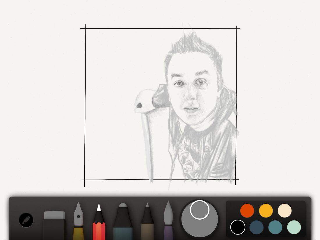Select the teal color swatch

pyautogui.click(x=275, y=227)
